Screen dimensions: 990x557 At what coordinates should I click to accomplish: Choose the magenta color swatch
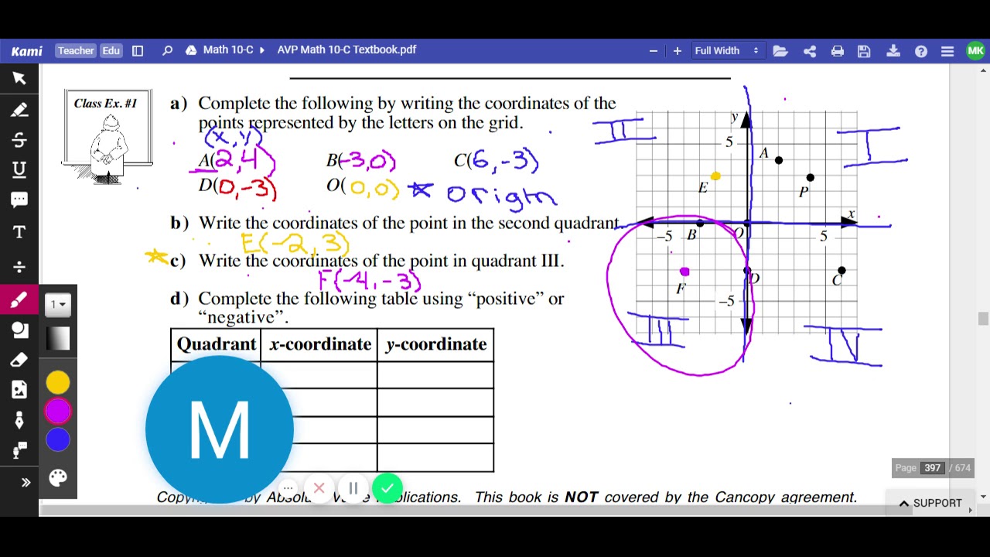pos(58,412)
